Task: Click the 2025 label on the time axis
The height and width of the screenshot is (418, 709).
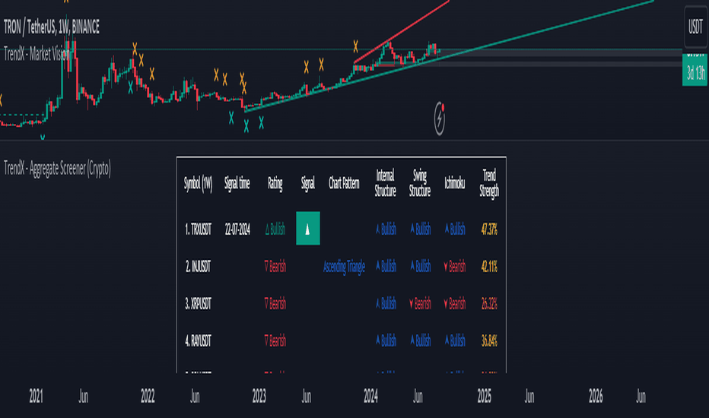Action: (x=485, y=396)
